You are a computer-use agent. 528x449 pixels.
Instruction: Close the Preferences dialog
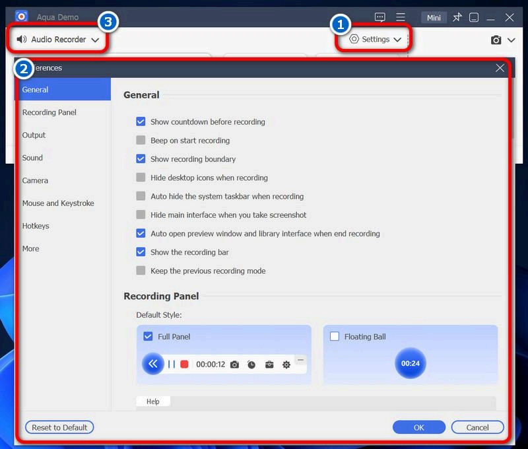pos(500,68)
